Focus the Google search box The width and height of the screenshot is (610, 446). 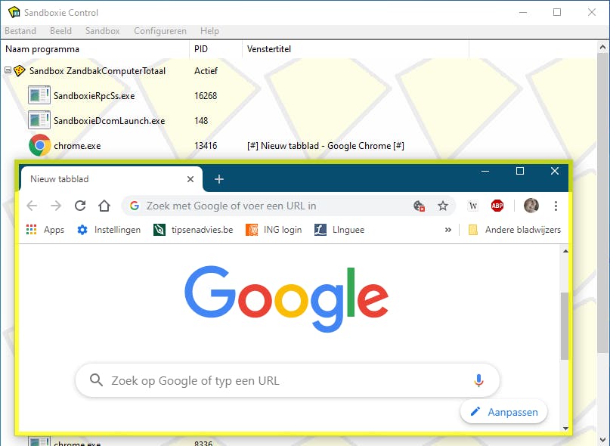(287, 380)
